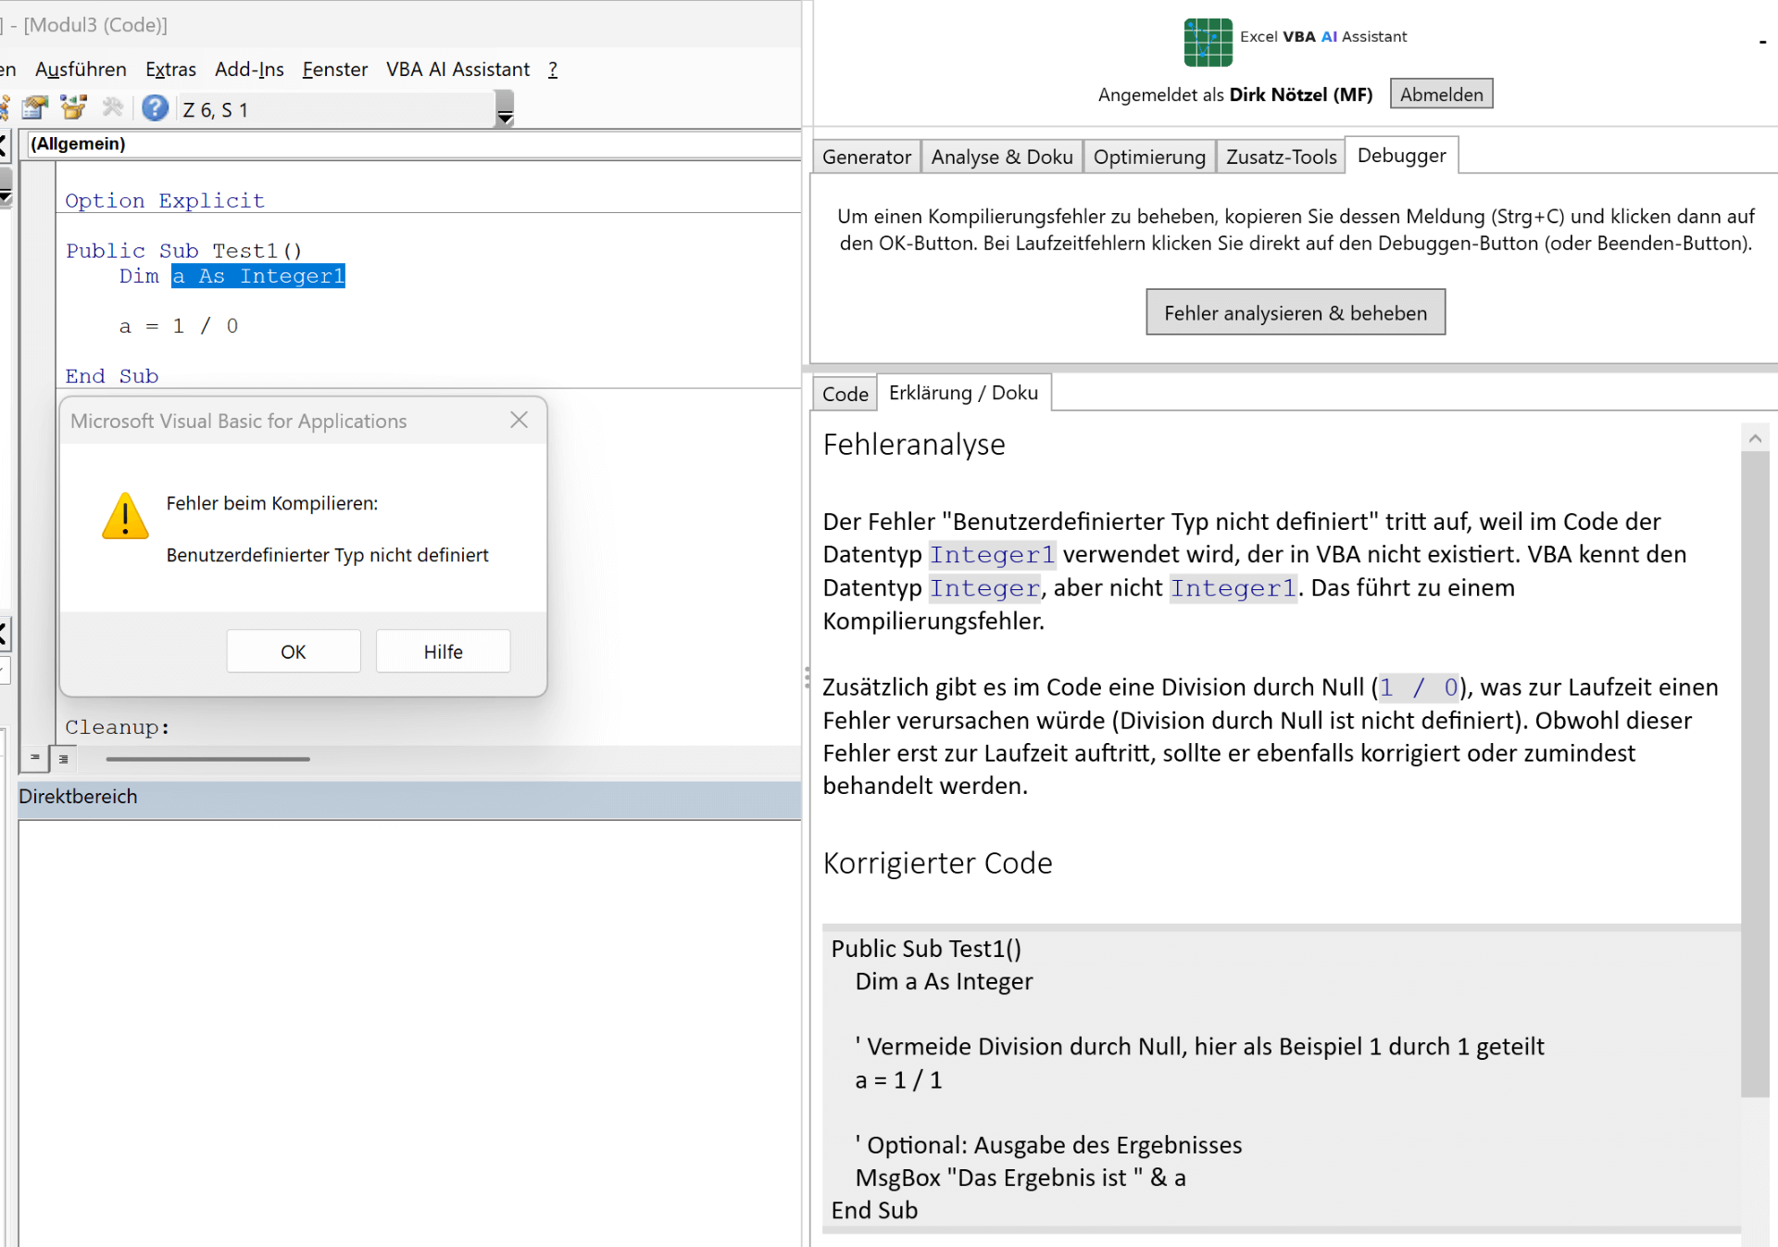Click Fehler analysieren & beheben button
Viewport: 1778px width, 1247px height.
1295,313
